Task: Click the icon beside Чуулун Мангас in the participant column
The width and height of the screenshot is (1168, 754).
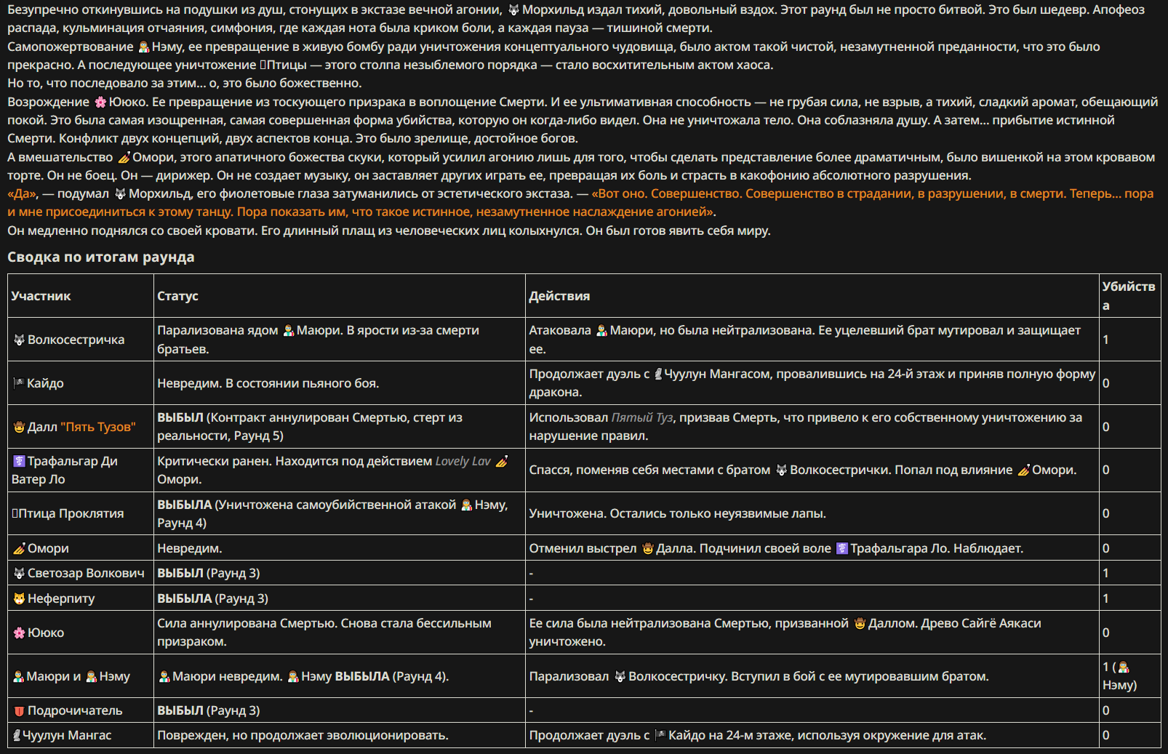Action: (17, 735)
